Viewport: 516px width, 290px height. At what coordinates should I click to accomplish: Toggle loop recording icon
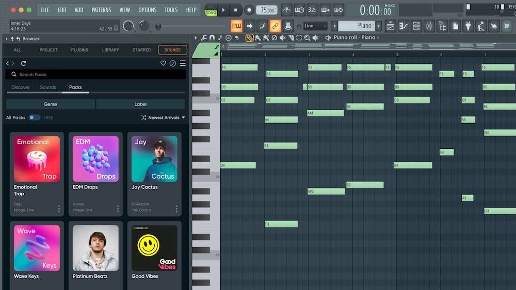point(338,10)
